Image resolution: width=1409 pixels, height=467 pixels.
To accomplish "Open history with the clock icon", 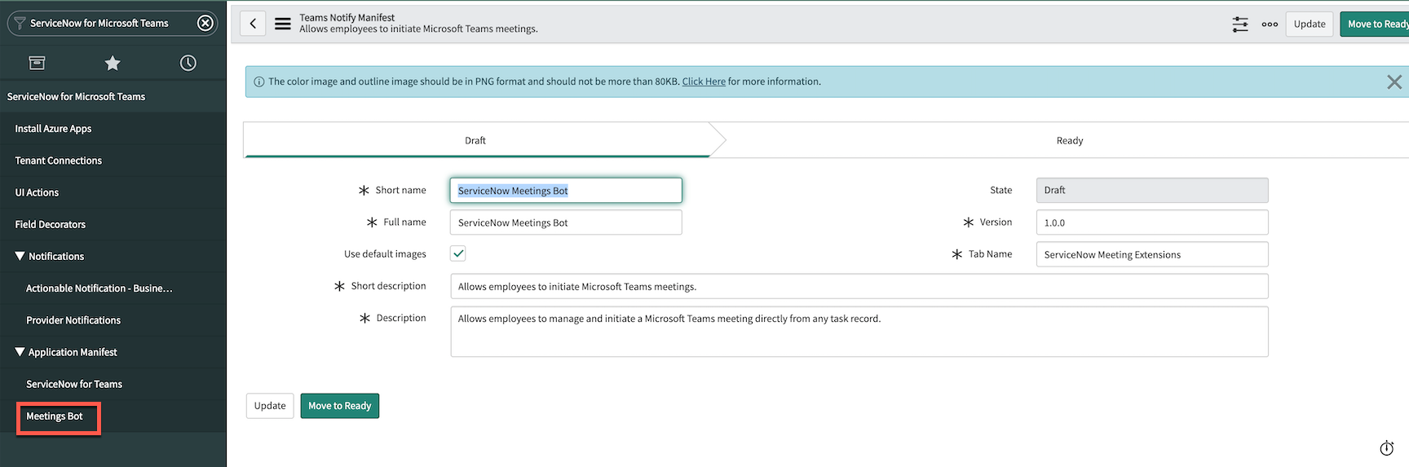I will (x=188, y=63).
